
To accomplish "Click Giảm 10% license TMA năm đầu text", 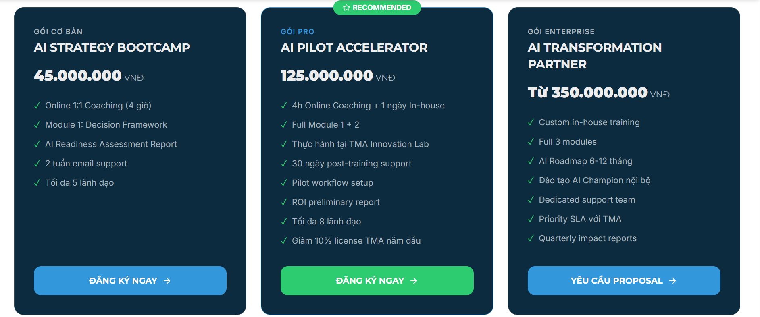I will point(356,241).
